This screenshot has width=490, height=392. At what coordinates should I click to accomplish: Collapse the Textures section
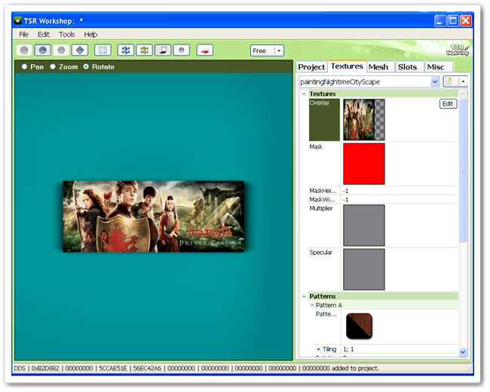click(x=304, y=94)
